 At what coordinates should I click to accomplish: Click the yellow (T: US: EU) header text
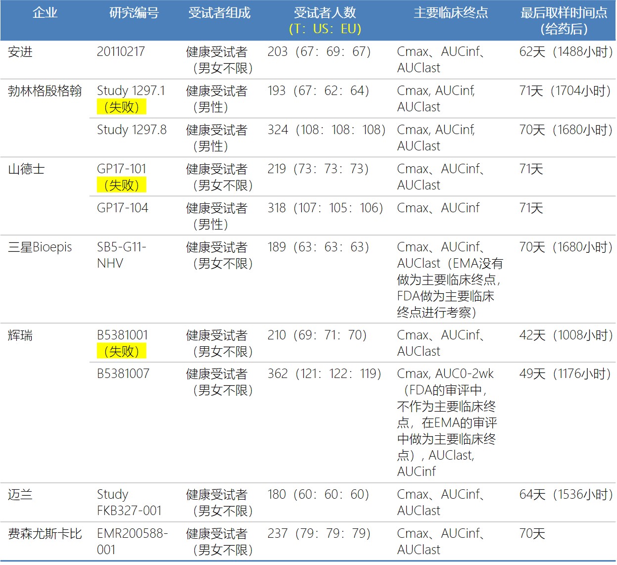click(325, 29)
